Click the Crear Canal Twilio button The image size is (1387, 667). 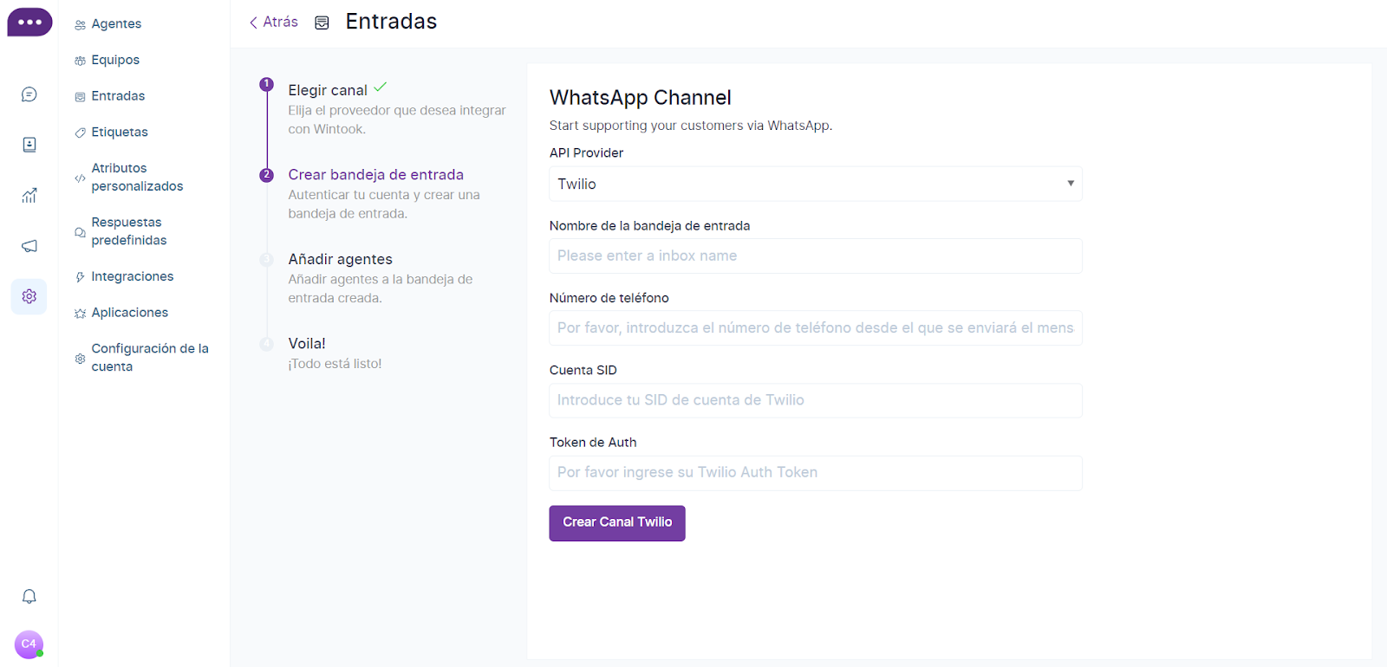tap(617, 522)
